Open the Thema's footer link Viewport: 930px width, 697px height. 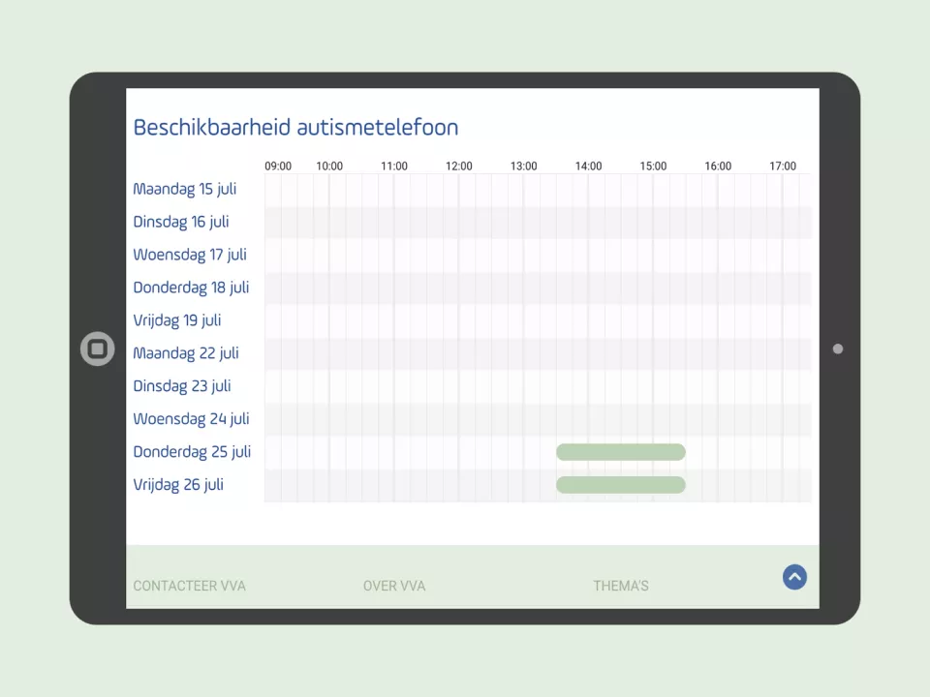(x=621, y=586)
